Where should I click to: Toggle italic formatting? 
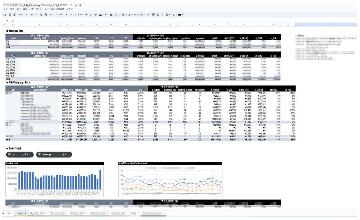[x=91, y=14]
